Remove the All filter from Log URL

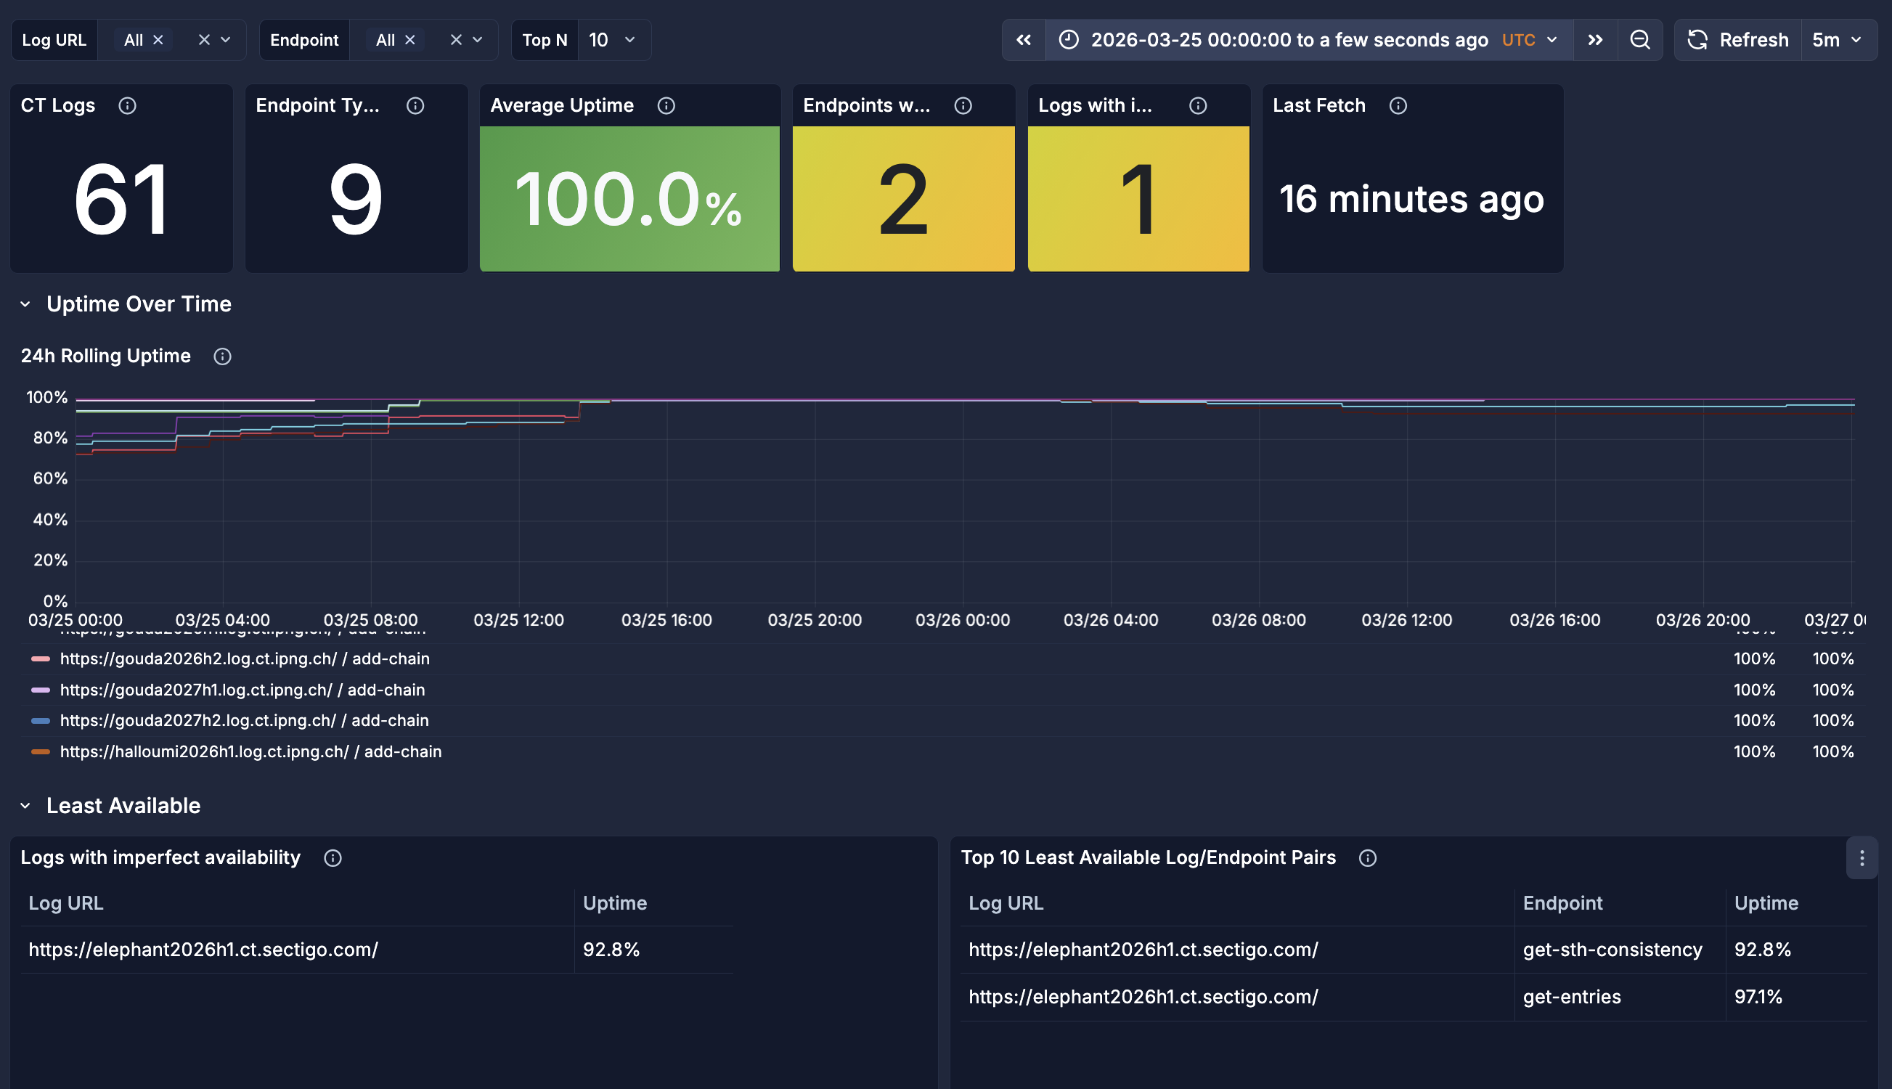pyautogui.click(x=158, y=40)
